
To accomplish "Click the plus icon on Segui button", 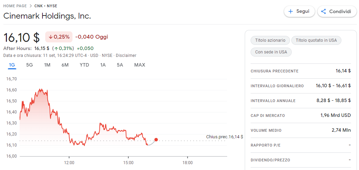I will pos(291,11).
